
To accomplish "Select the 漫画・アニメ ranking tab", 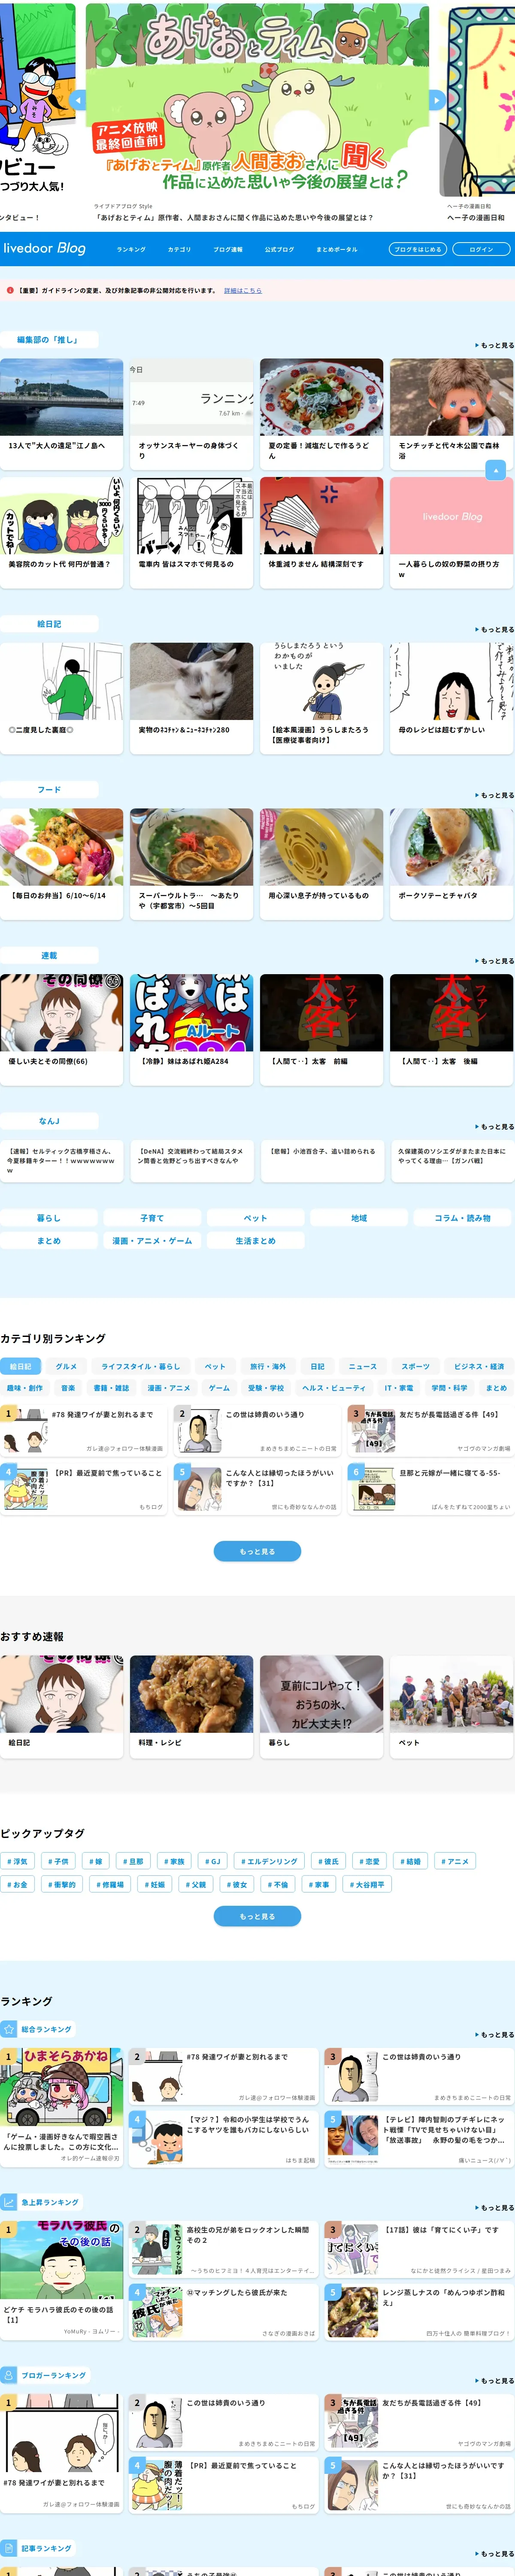I will [x=169, y=1388].
